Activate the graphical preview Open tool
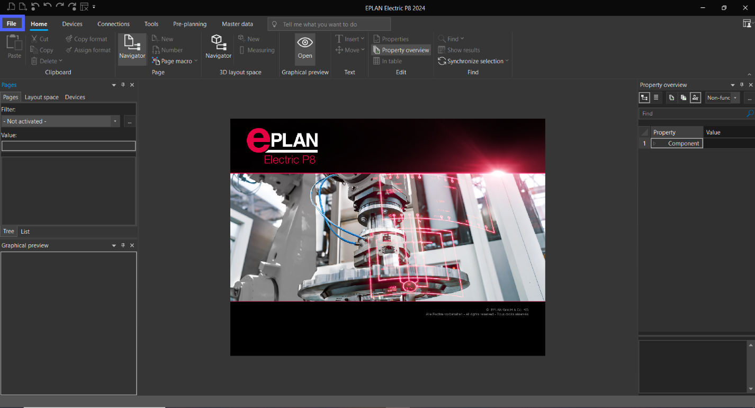 coord(304,48)
